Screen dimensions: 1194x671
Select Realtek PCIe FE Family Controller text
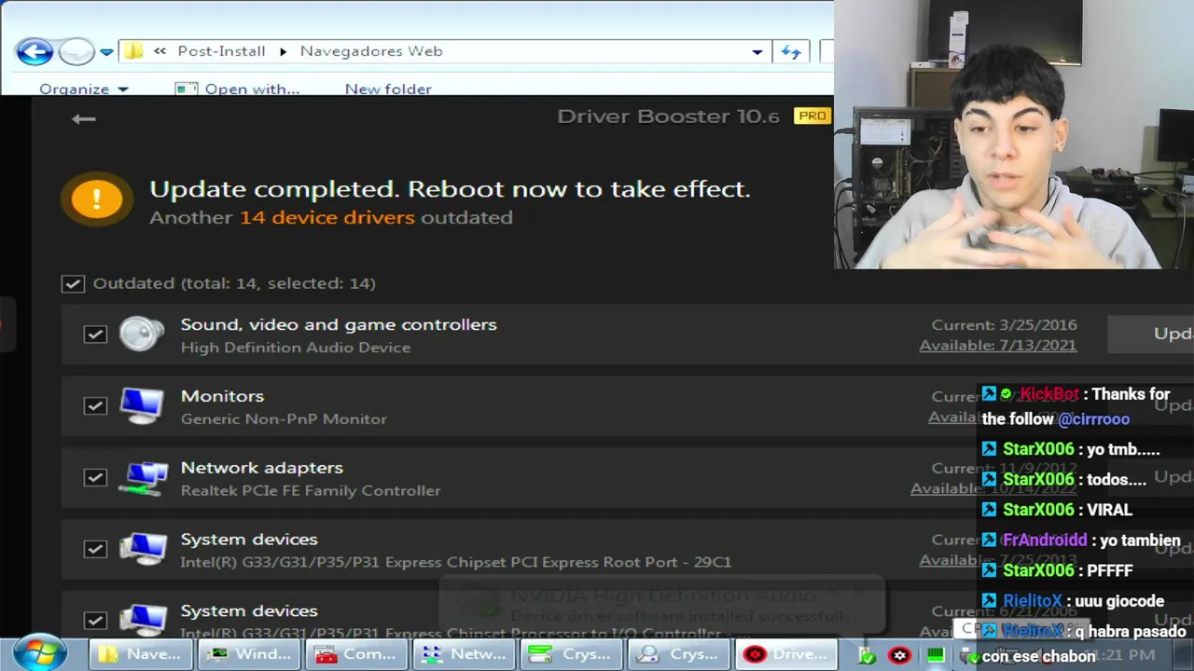pos(310,491)
